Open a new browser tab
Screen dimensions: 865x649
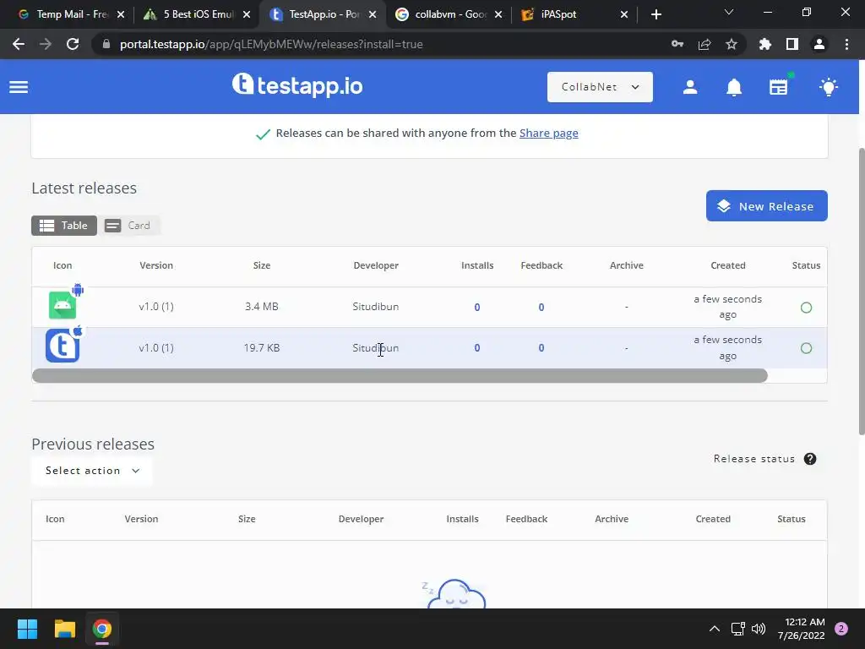(656, 14)
